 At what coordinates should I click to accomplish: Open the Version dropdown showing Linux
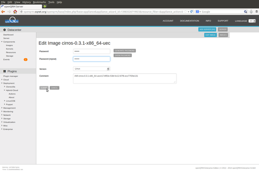[92, 69]
